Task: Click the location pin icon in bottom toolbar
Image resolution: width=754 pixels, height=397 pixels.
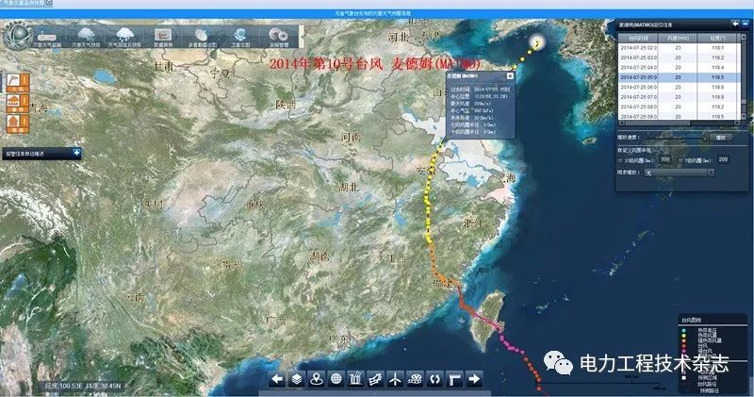Action: [317, 379]
